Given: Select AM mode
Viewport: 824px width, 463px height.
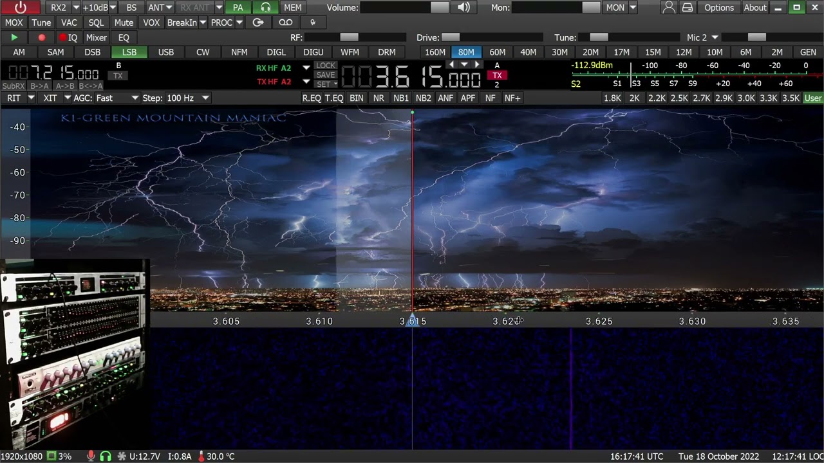Looking at the screenshot, I should pos(19,52).
